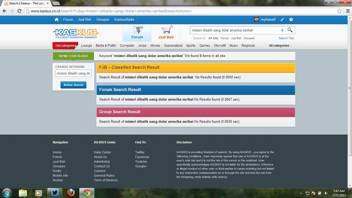Click the main search text box
Viewport: 352px width, 198px height.
[235, 30]
